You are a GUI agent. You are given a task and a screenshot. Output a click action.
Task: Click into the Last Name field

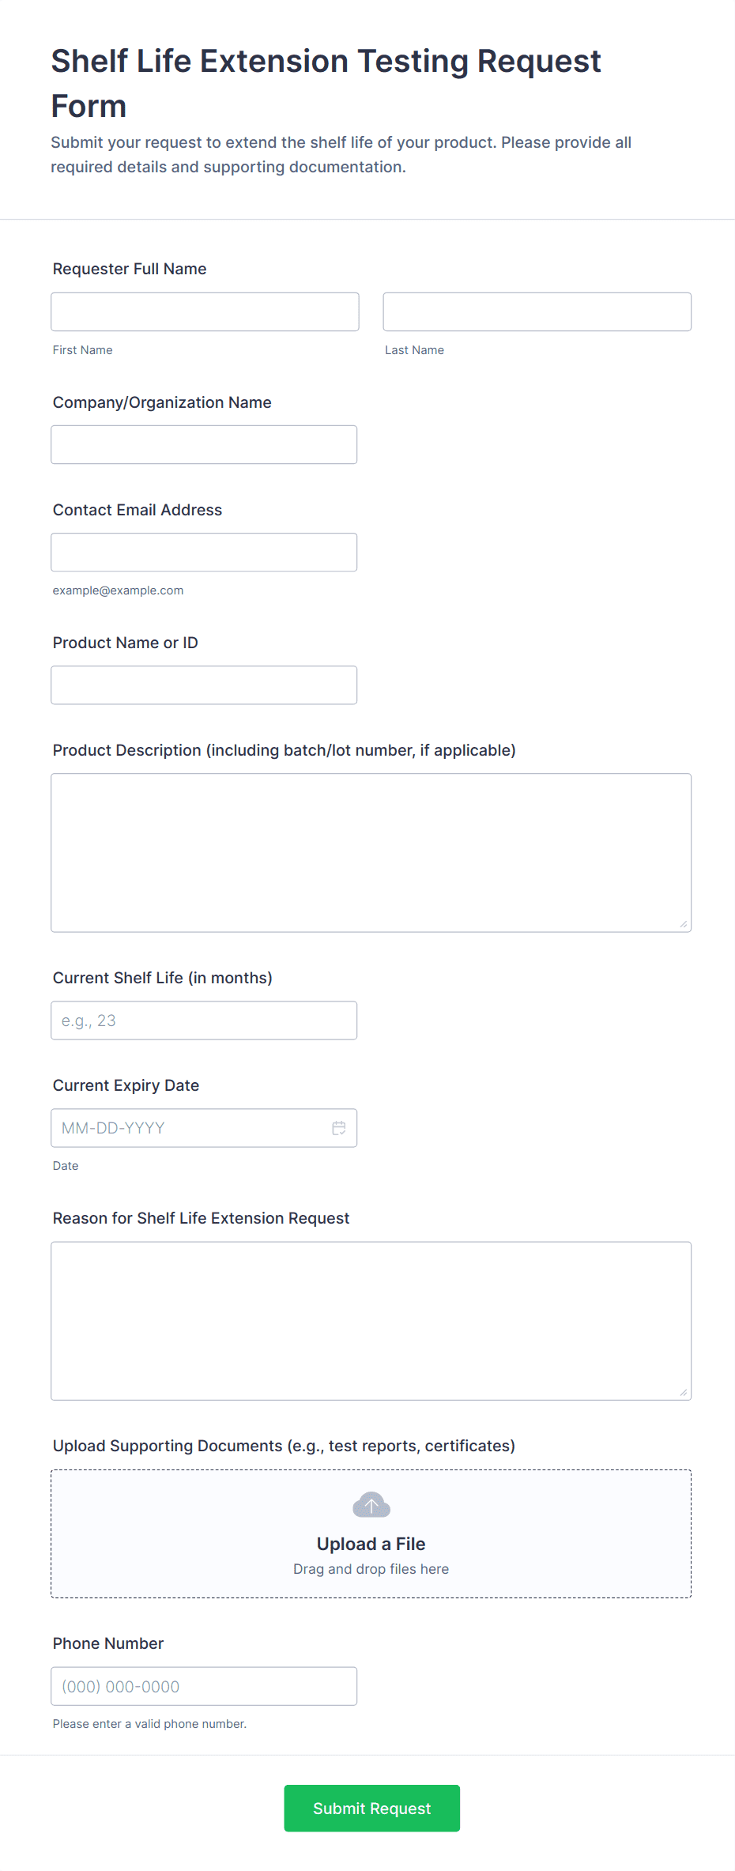point(537,312)
